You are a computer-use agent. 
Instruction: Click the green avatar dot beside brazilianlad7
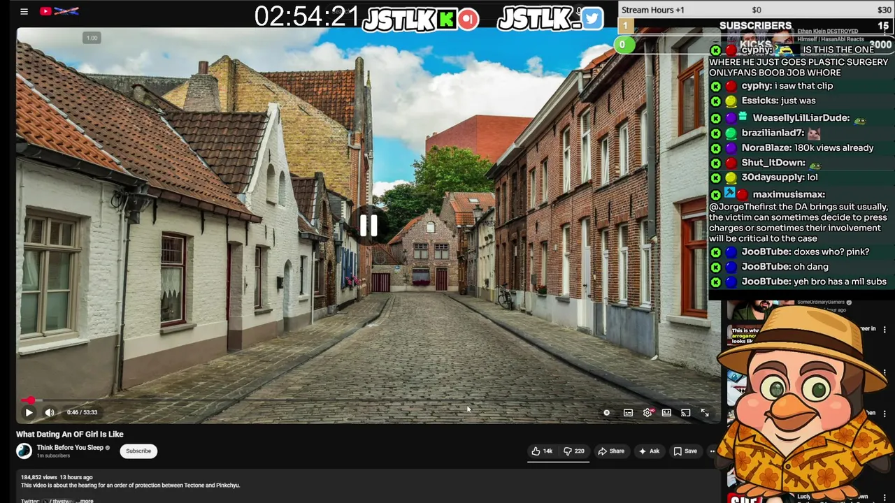731,133
